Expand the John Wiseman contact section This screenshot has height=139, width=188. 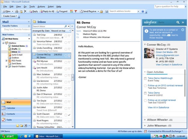click(x=145, y=125)
